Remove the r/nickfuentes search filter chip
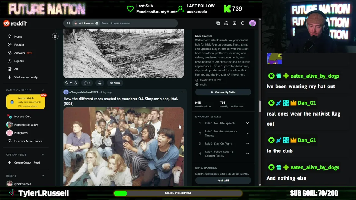Viewport: 356px width, 200px height. click(97, 23)
